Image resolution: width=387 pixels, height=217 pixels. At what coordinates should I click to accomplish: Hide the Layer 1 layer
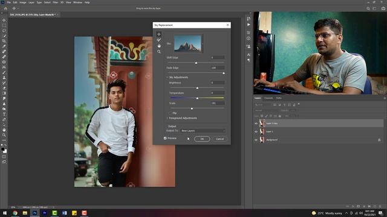pyautogui.click(x=256, y=131)
